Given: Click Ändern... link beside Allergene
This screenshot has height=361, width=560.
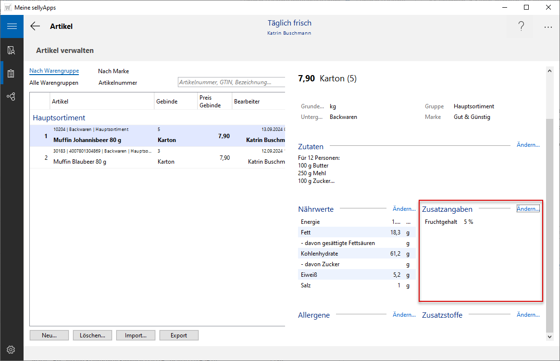Looking at the screenshot, I should [x=404, y=315].
